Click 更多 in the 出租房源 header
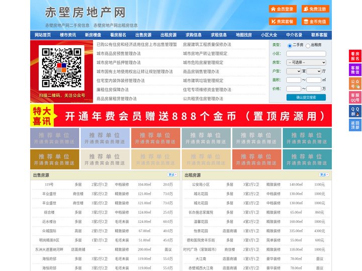 [x=324, y=175]
